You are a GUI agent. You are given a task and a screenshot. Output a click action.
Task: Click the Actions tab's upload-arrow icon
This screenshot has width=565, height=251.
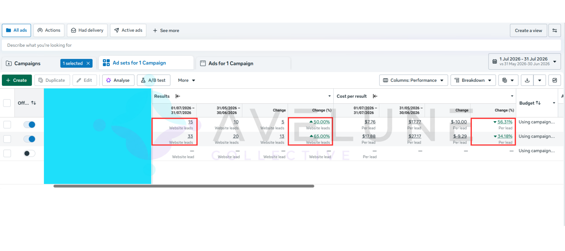(x=40, y=30)
